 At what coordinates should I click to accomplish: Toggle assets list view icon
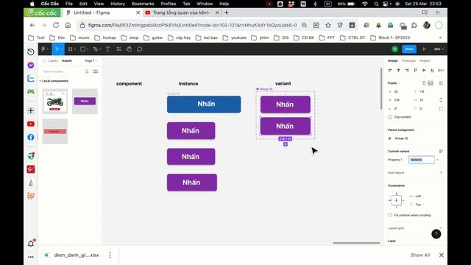pyautogui.click(x=87, y=71)
